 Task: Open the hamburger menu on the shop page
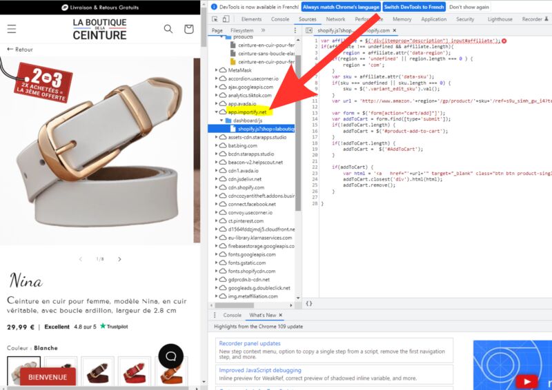[x=12, y=29]
